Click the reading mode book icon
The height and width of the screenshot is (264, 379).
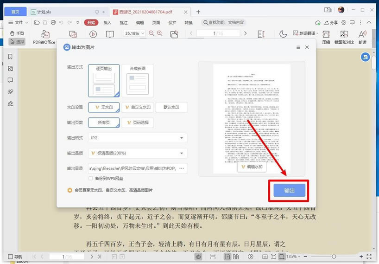point(110,34)
